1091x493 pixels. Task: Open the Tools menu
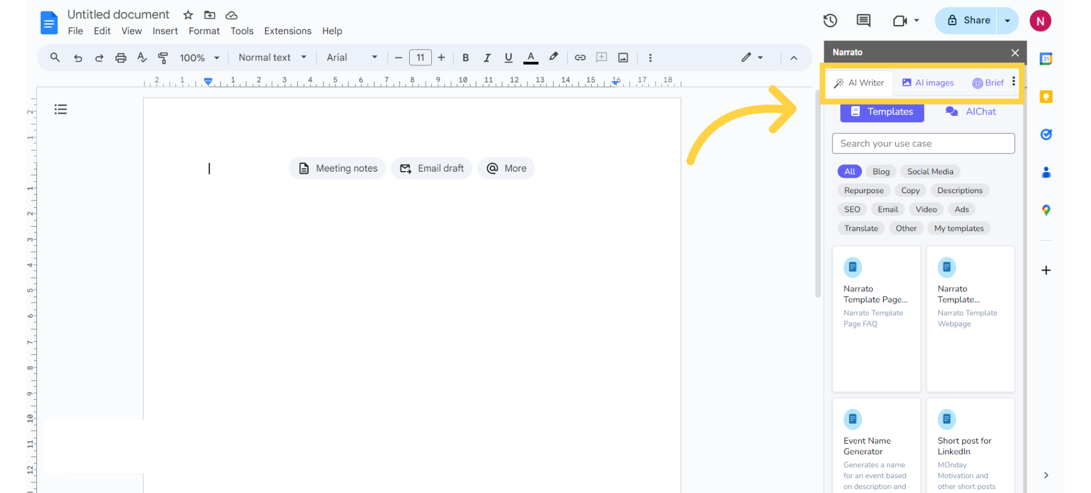(242, 31)
